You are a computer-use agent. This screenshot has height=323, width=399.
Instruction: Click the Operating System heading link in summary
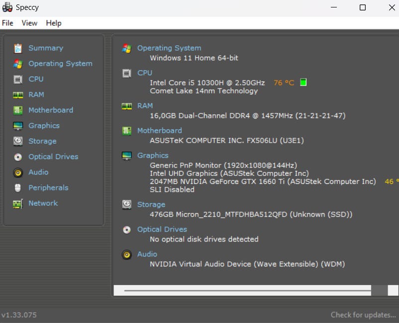coord(169,48)
